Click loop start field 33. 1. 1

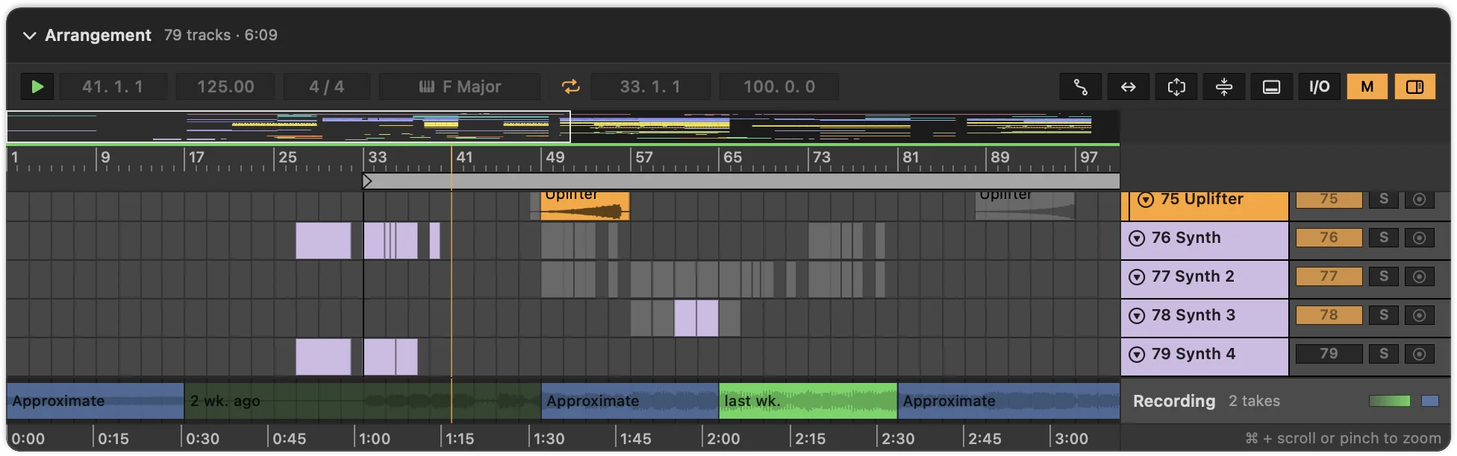[x=650, y=86]
